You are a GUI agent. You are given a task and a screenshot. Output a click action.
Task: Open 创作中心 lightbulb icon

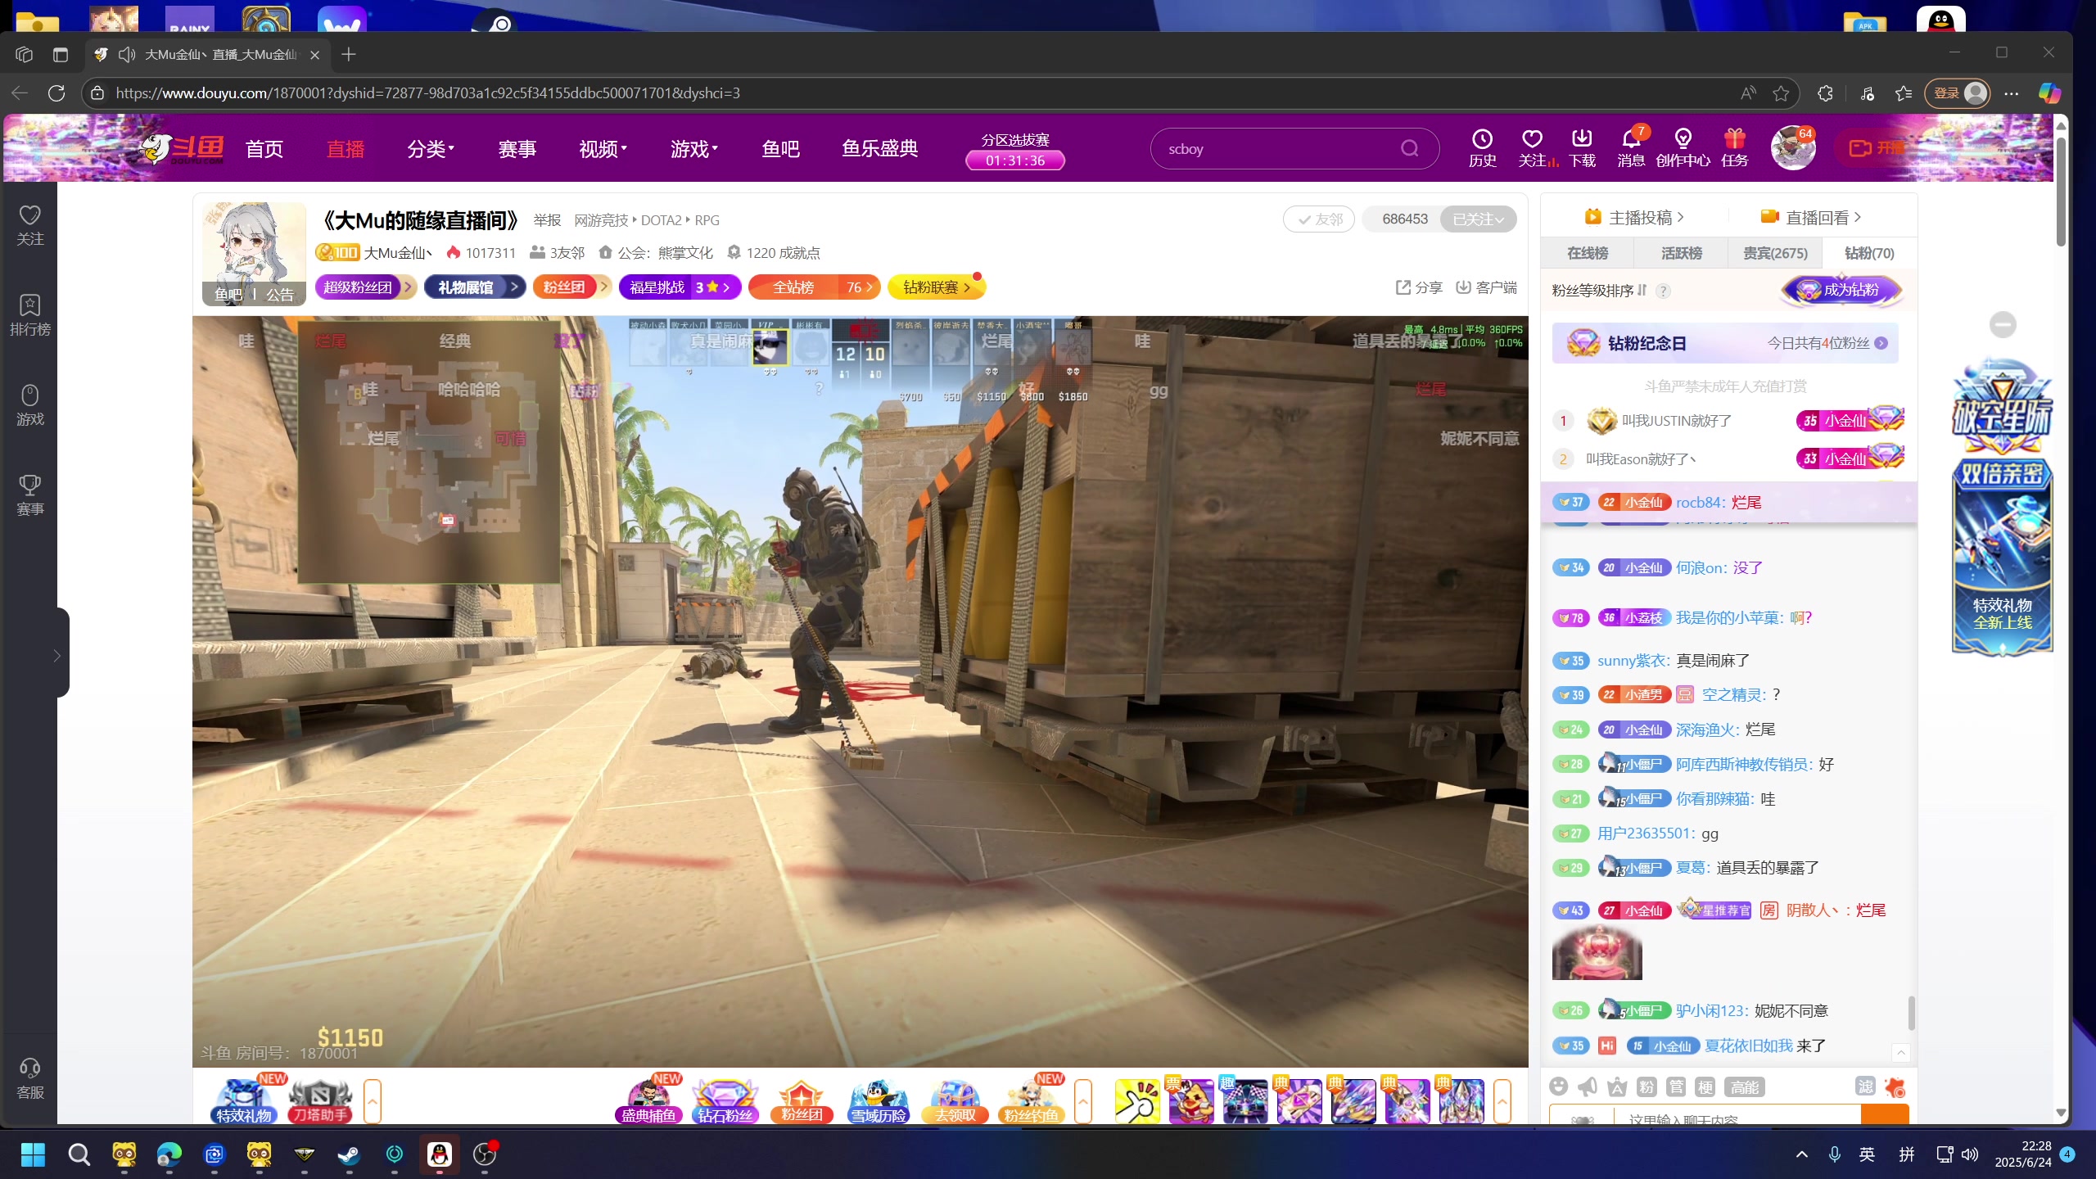[x=1683, y=147]
